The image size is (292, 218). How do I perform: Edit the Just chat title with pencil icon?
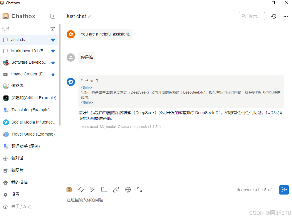90,16
